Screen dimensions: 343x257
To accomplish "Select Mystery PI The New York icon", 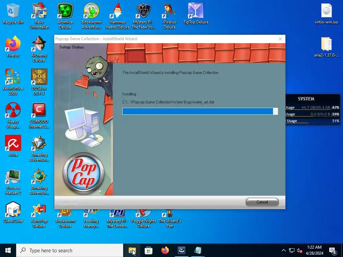I will [143, 16].
